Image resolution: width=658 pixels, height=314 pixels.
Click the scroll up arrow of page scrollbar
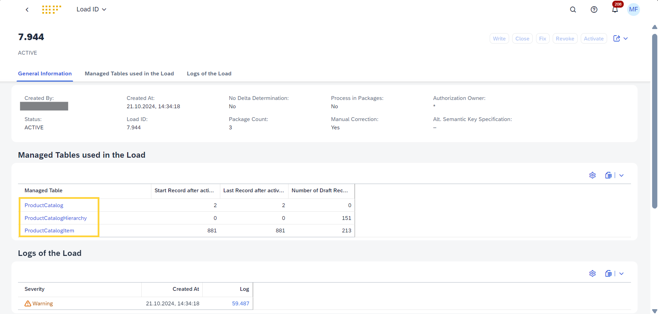point(655,27)
